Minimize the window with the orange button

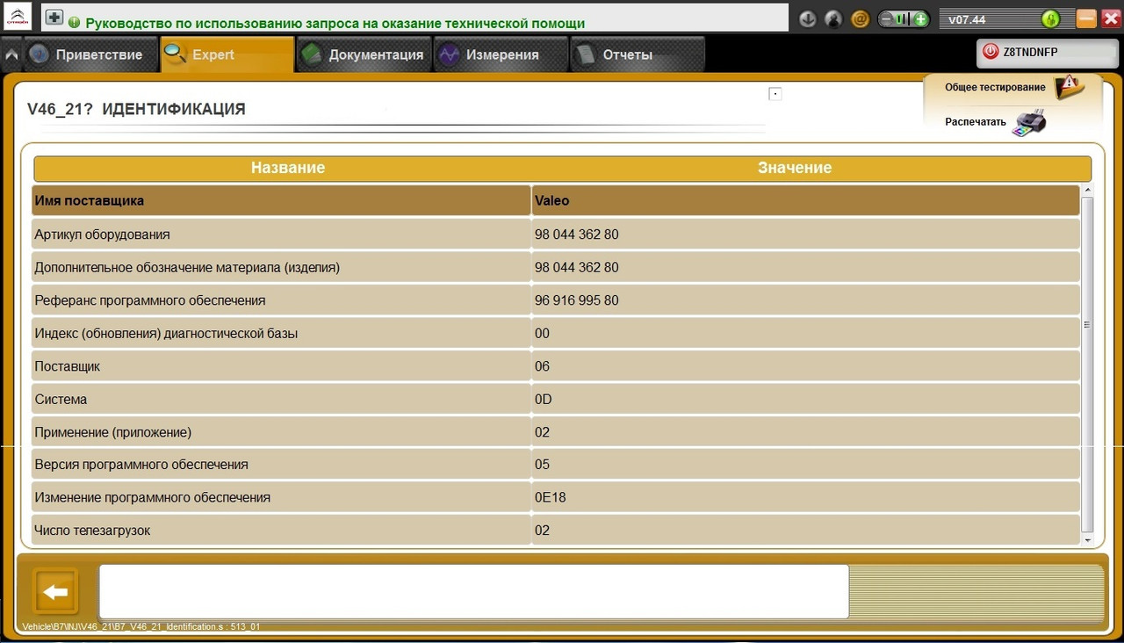click(1086, 18)
